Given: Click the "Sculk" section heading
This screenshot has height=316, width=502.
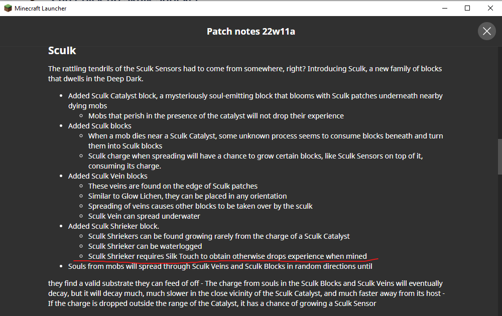Looking at the screenshot, I should point(62,51).
